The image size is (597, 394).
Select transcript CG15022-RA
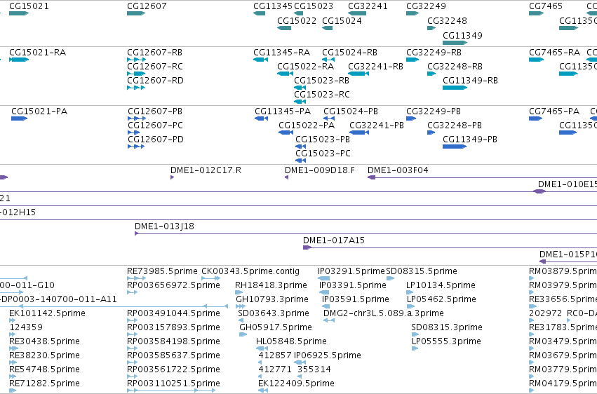pyautogui.click(x=285, y=74)
